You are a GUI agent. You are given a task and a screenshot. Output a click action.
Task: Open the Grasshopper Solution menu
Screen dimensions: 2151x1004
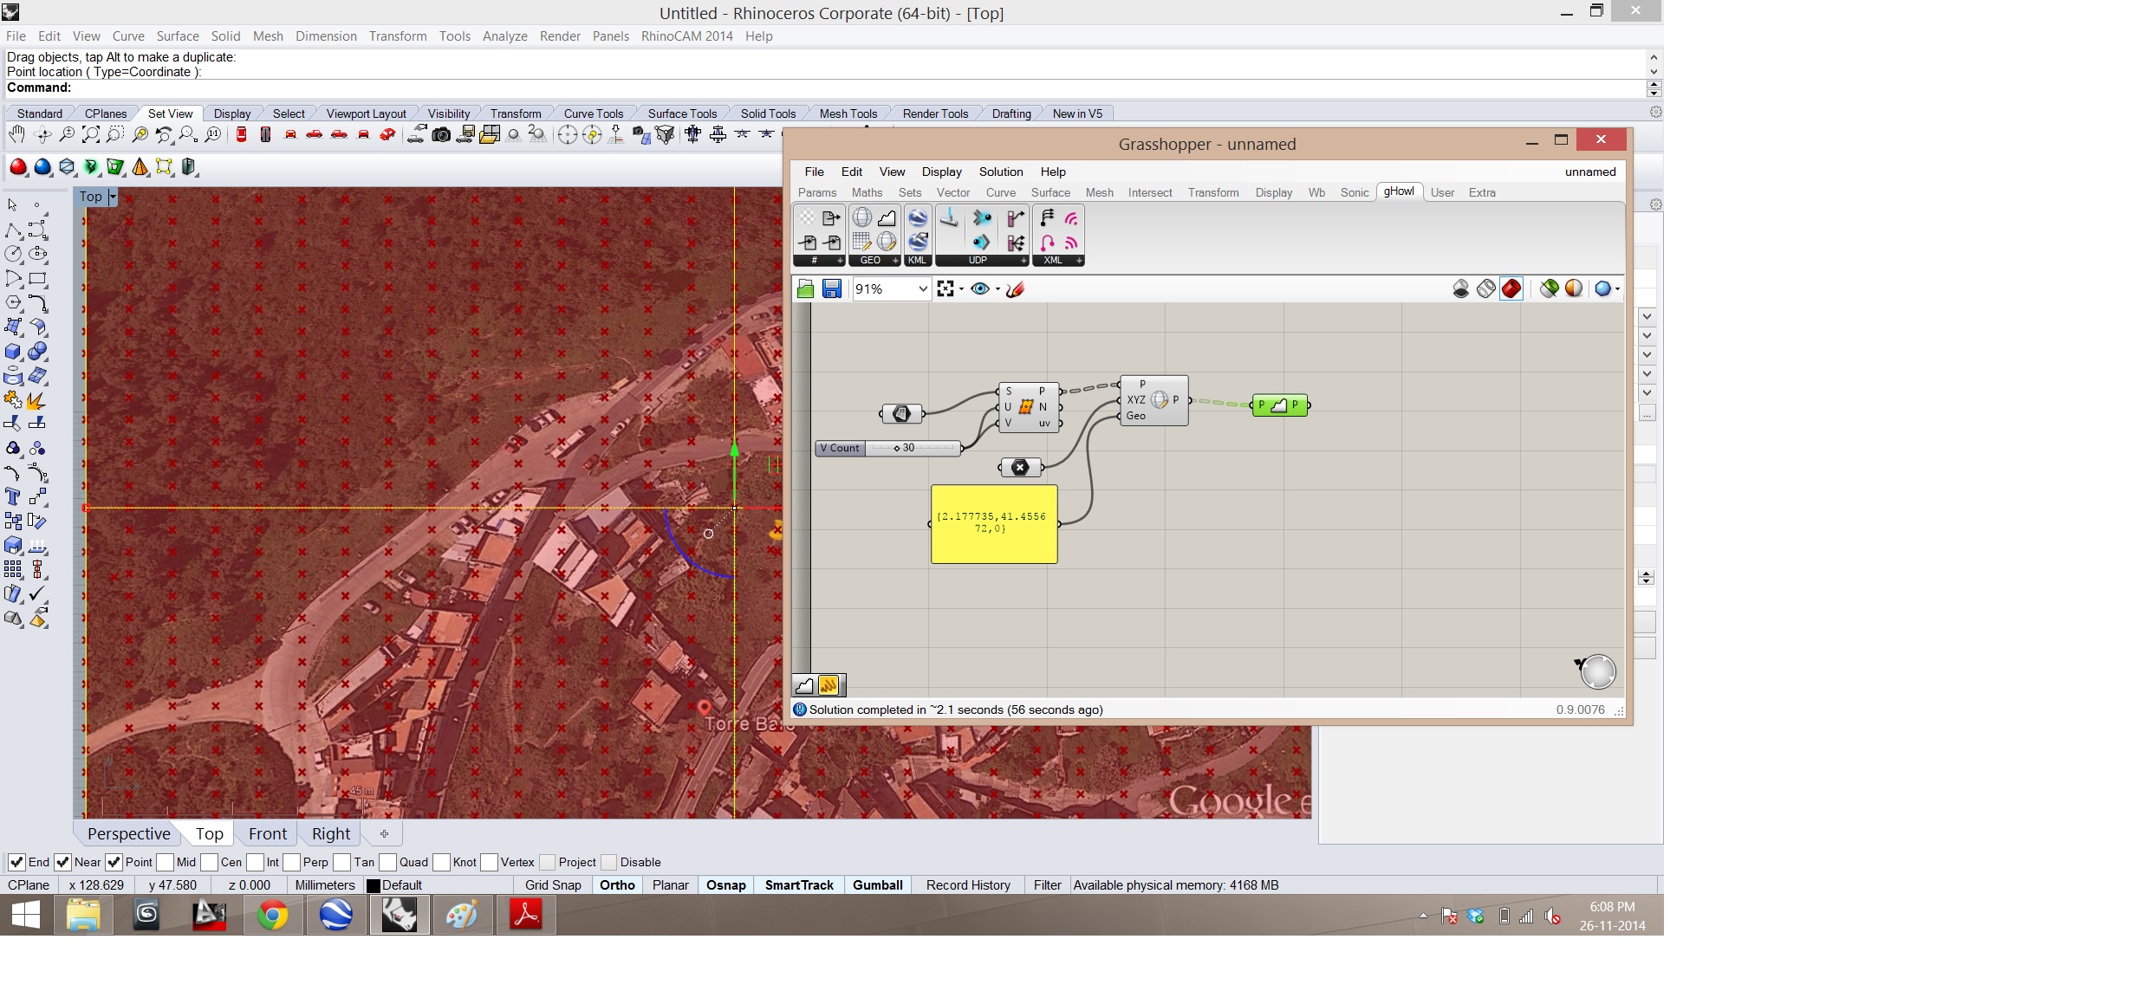[1000, 172]
